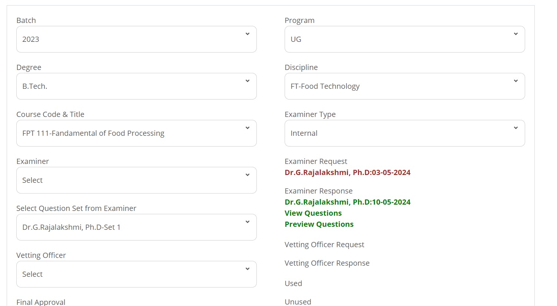
Task: Click the chevron arrow in Program field
Action: [515, 34]
